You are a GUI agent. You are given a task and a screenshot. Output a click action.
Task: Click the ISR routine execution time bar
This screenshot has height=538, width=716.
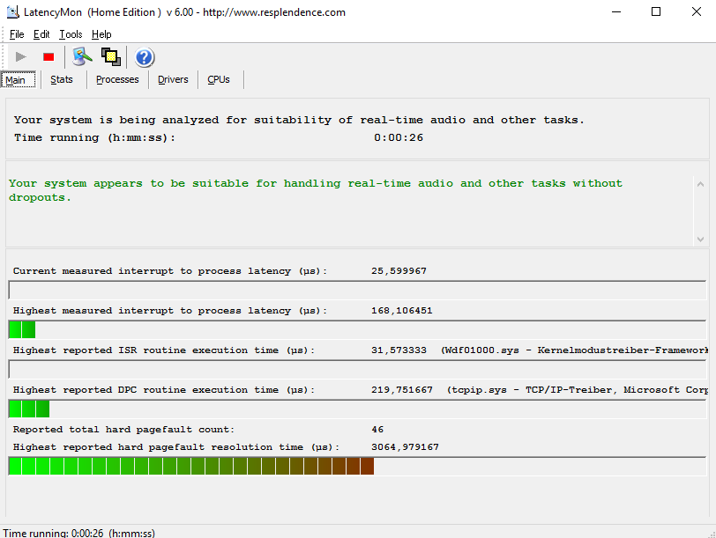[357, 369]
